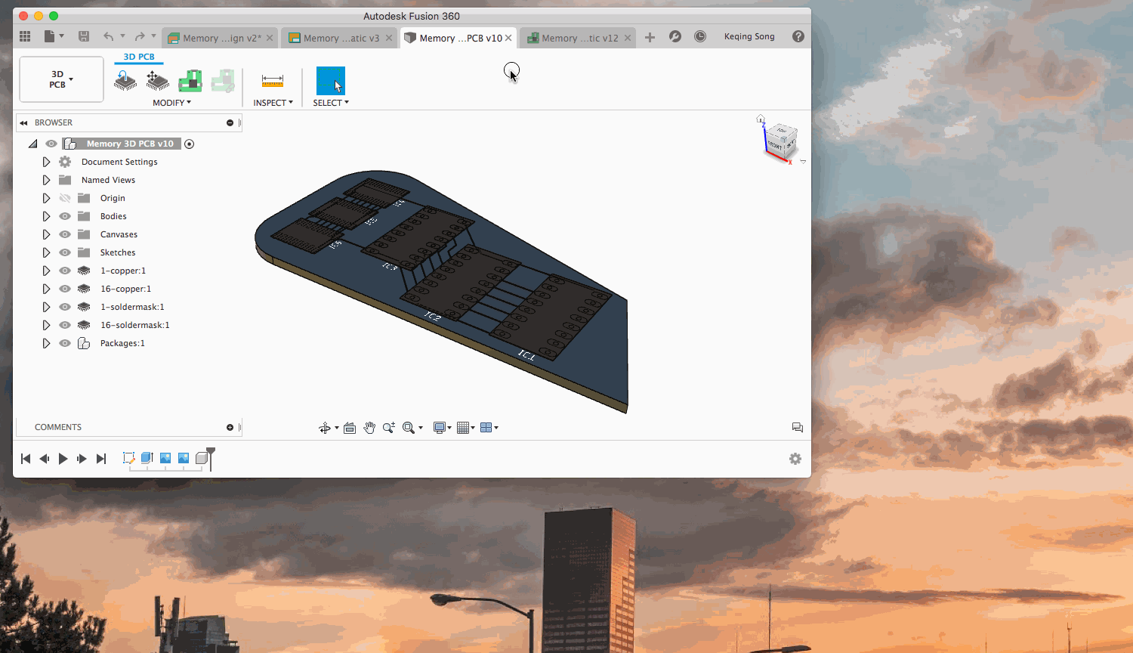
Task: Click the Select tool icon
Action: point(330,81)
